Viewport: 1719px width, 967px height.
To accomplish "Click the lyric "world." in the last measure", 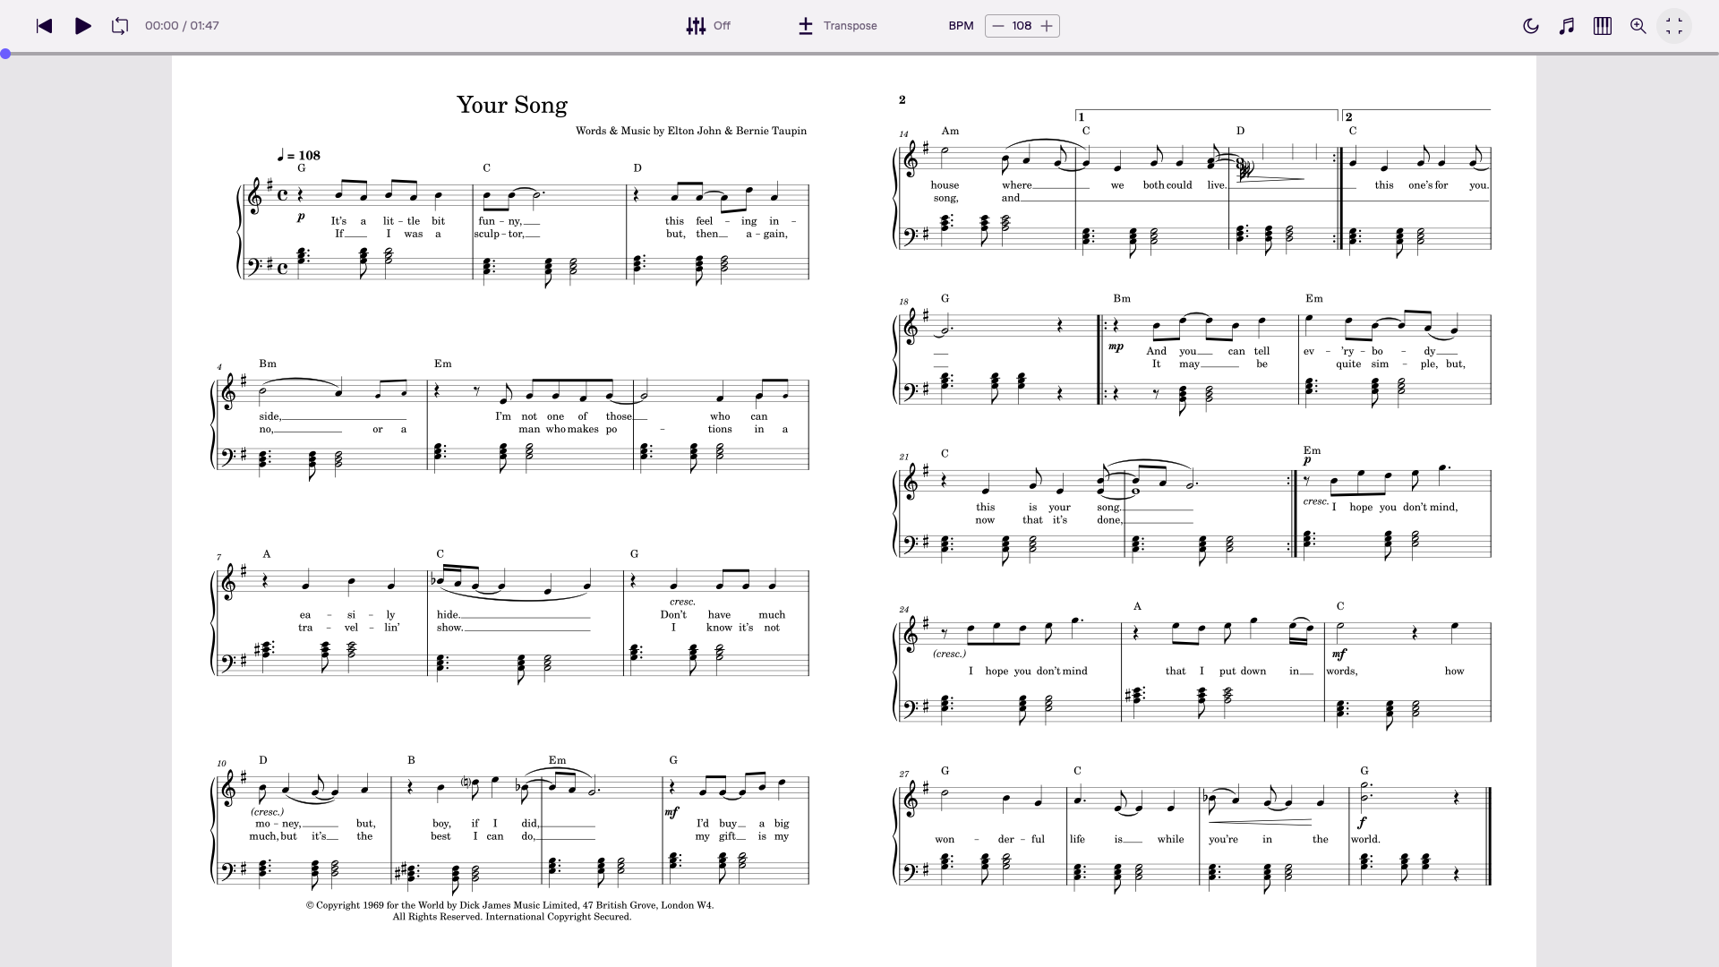I will click(1365, 840).
